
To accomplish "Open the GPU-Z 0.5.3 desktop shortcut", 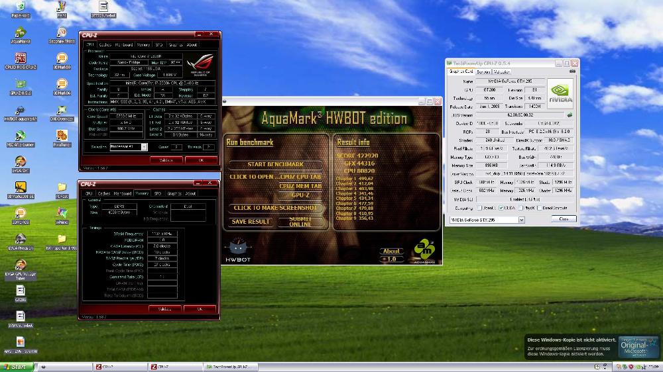I will coord(21,86).
